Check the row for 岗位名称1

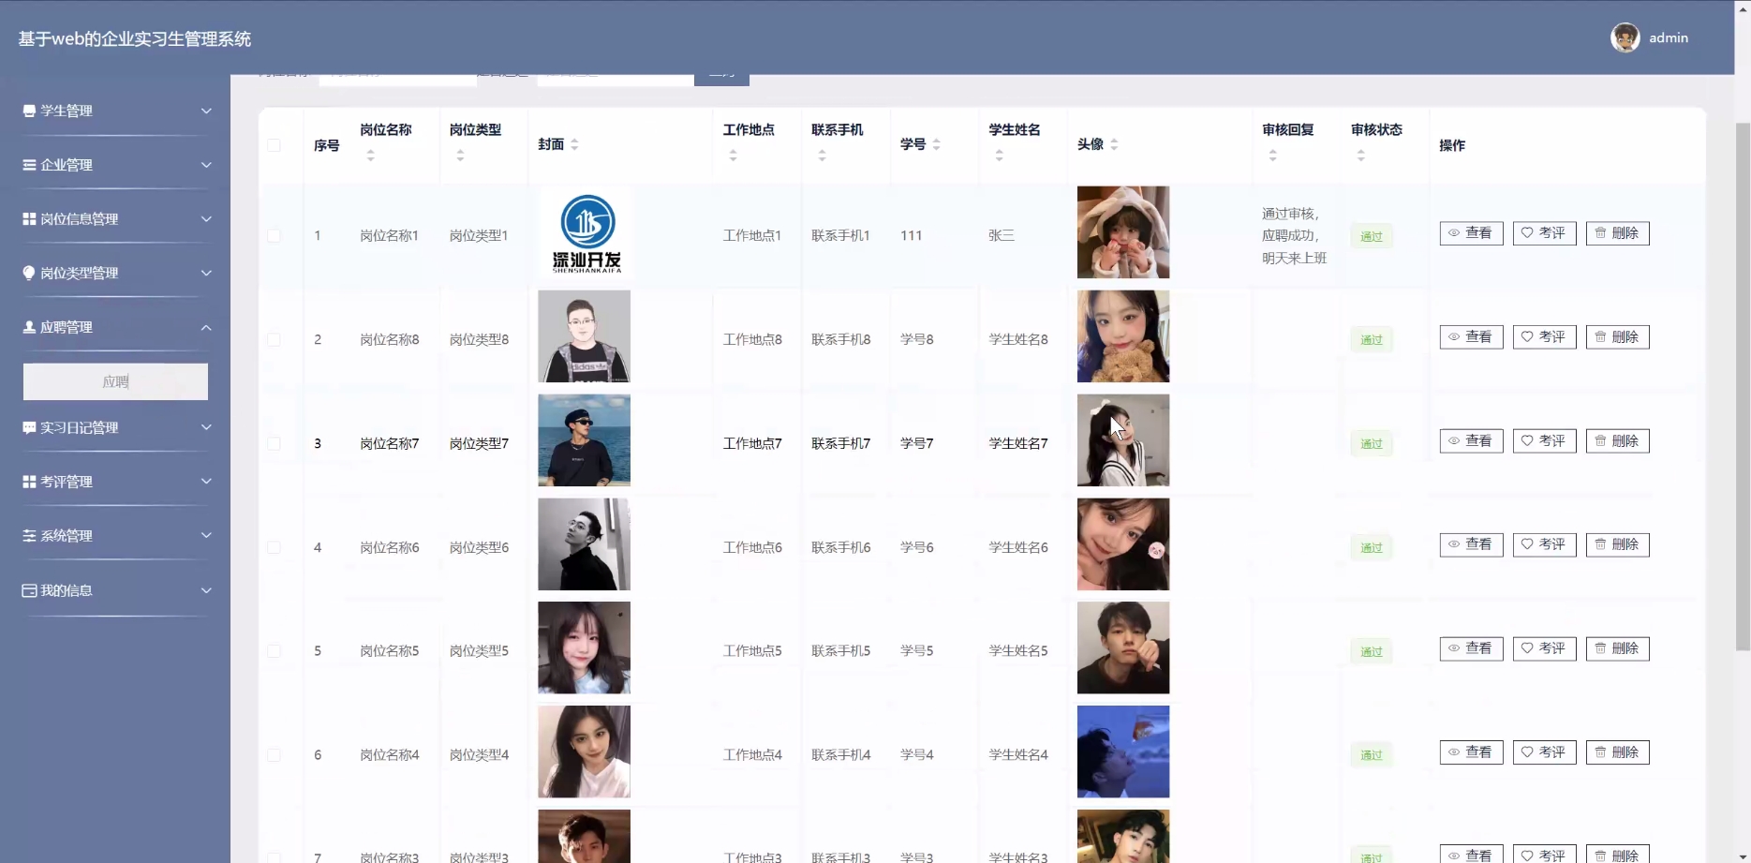[274, 235]
